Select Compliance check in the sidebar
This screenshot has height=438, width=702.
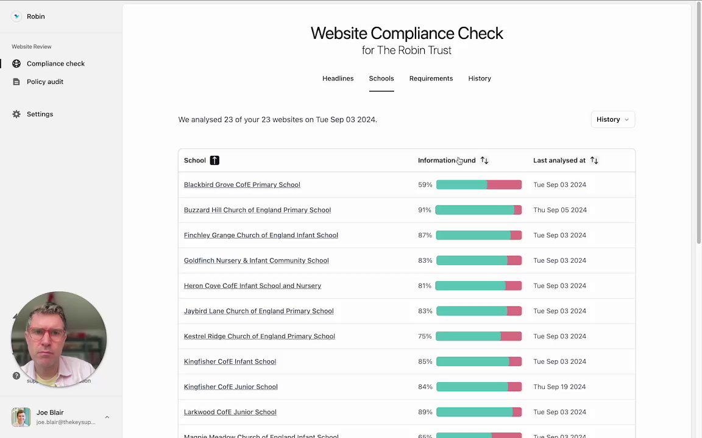(55, 63)
